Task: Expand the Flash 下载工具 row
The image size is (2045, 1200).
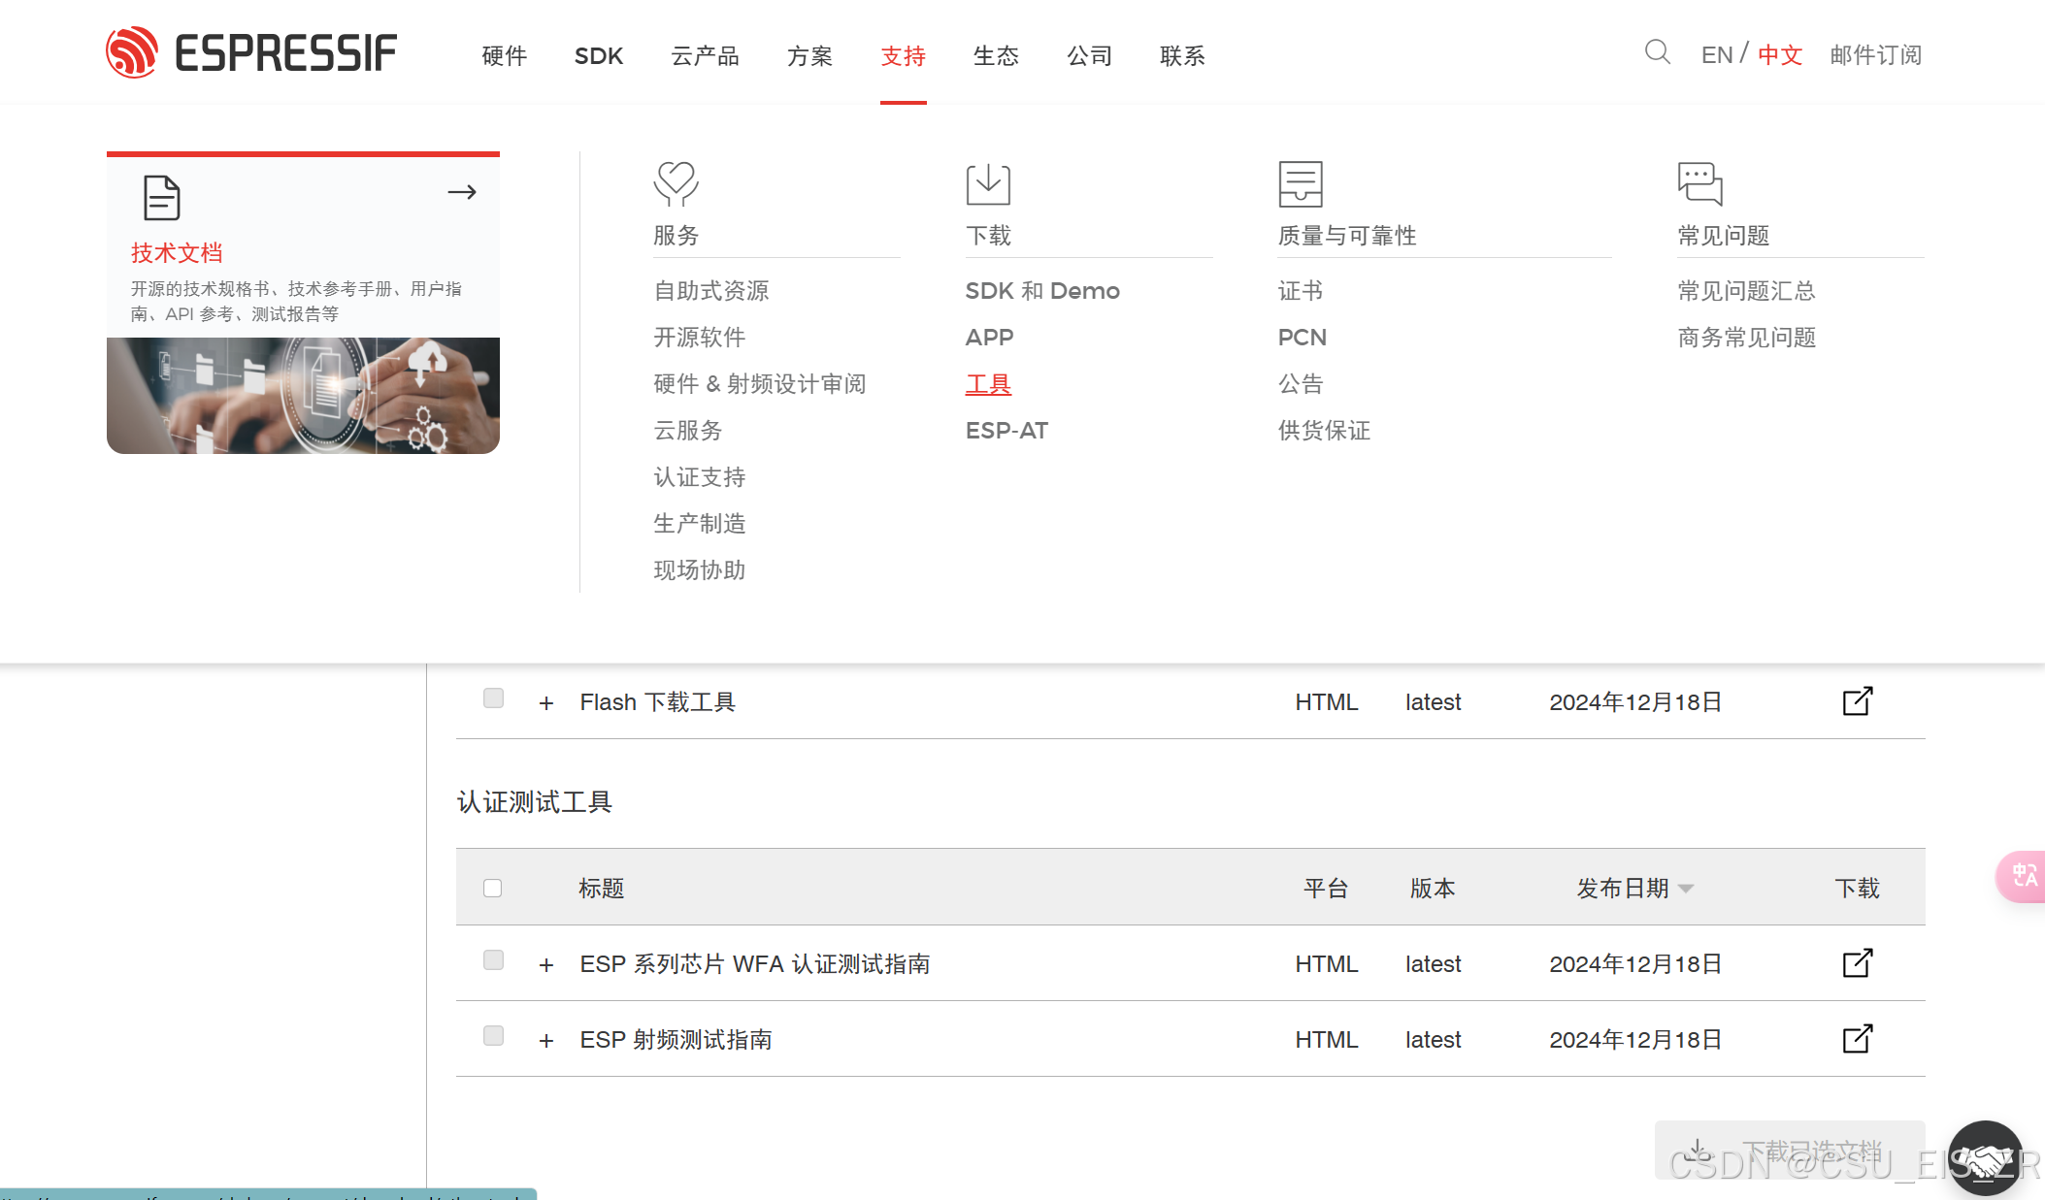Action: pos(546,703)
